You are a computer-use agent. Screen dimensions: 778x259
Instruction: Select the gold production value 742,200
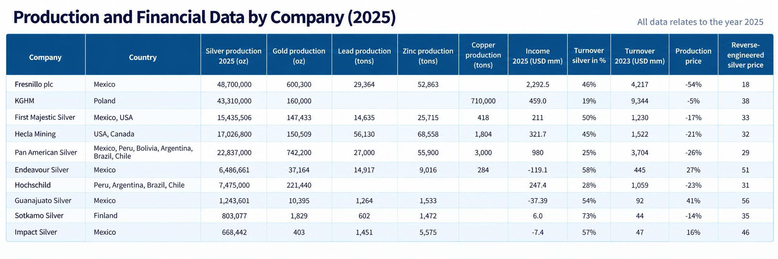(299, 152)
